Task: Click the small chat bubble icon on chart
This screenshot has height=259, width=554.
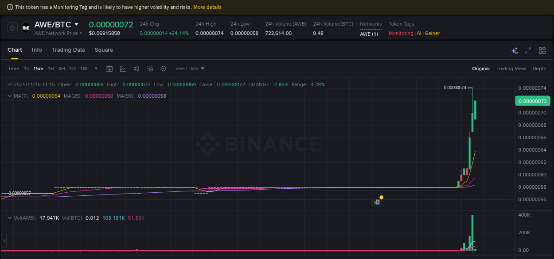Action: [x=377, y=202]
